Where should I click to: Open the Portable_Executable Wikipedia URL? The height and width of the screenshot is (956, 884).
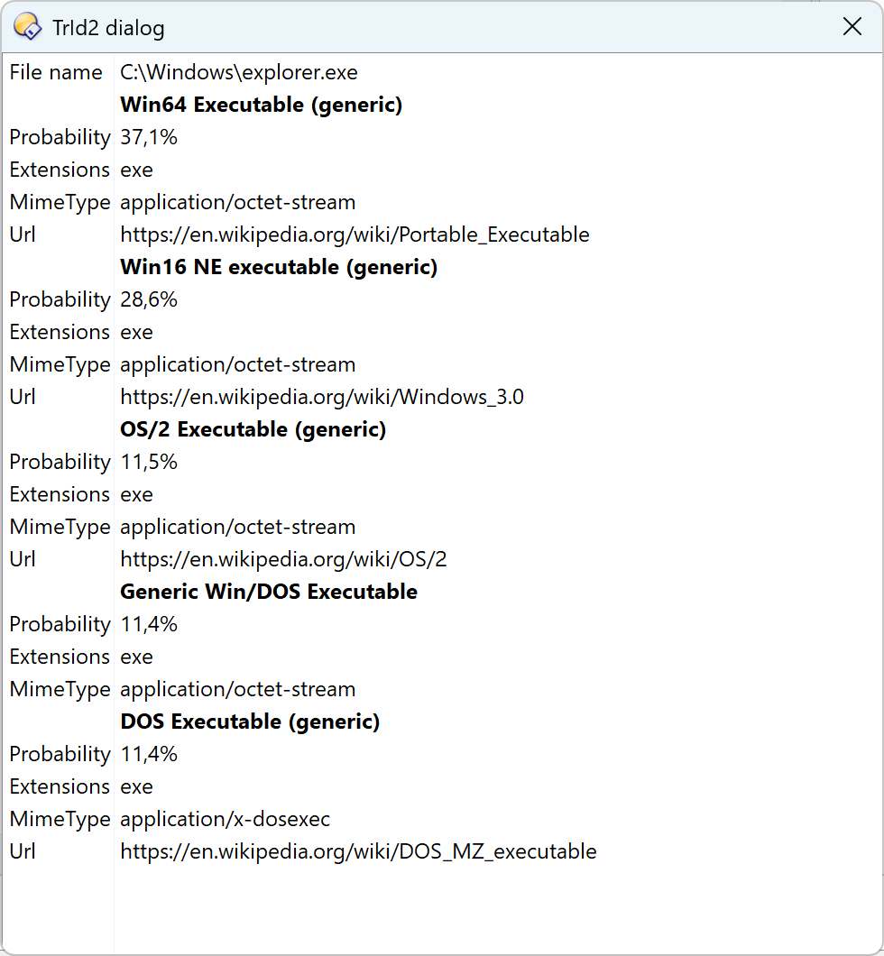click(x=355, y=234)
